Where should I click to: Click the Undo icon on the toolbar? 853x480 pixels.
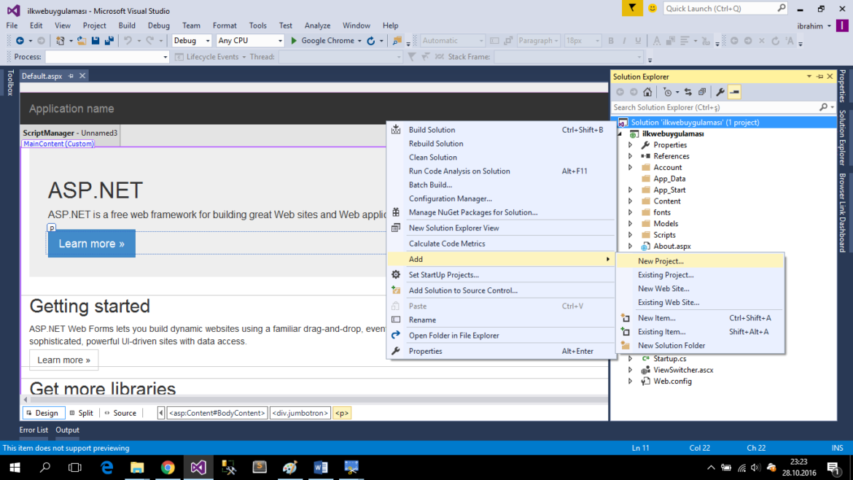click(x=128, y=41)
